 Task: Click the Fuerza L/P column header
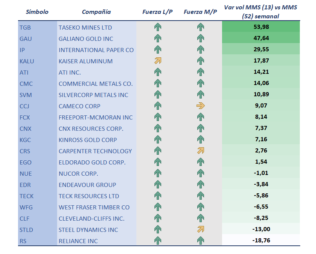point(157,12)
